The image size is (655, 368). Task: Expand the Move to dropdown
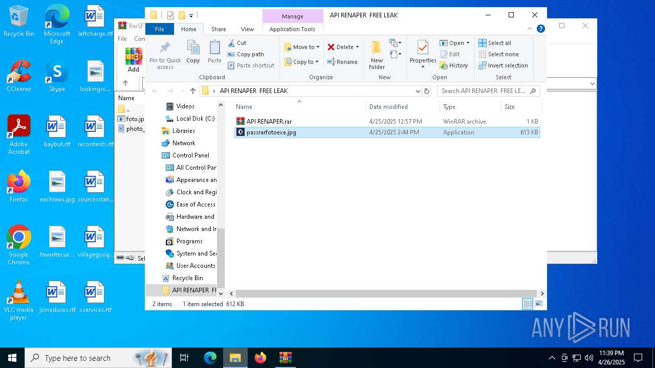click(x=318, y=47)
